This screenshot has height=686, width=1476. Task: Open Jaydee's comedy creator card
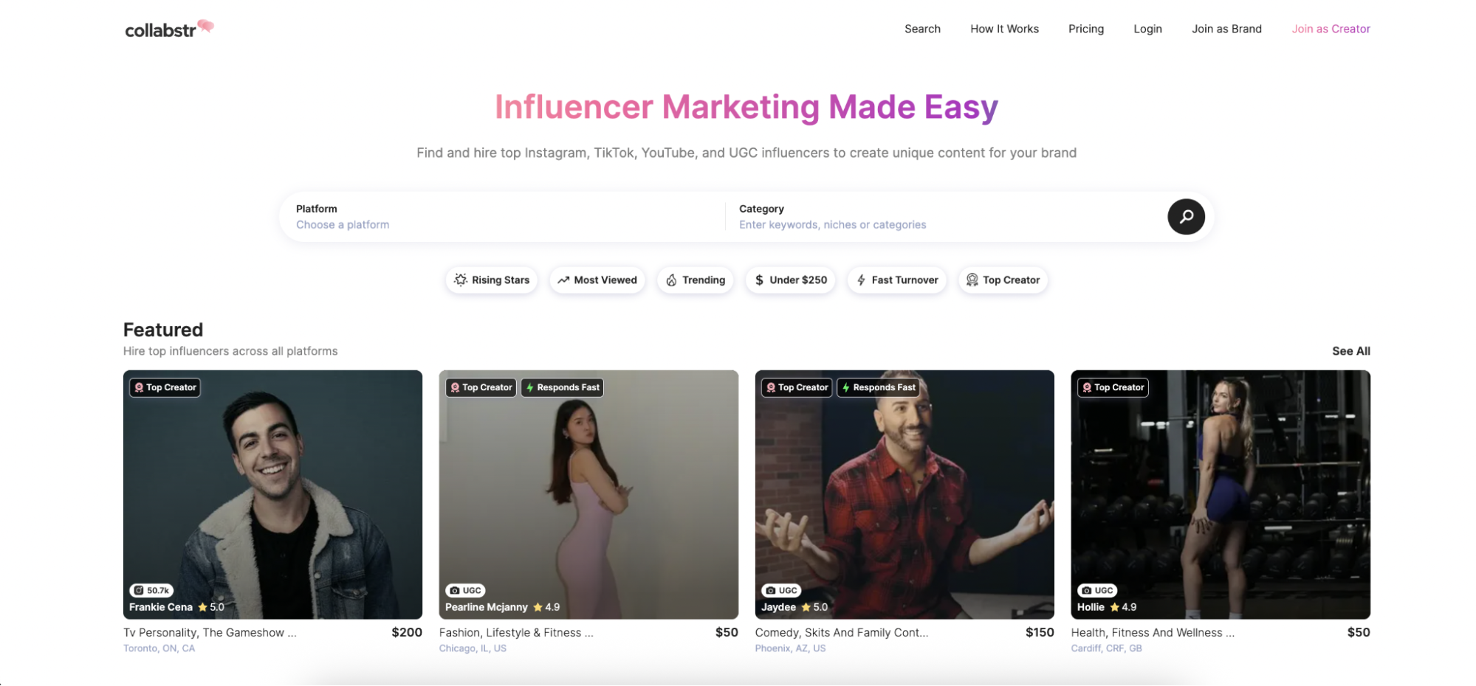[x=905, y=494]
